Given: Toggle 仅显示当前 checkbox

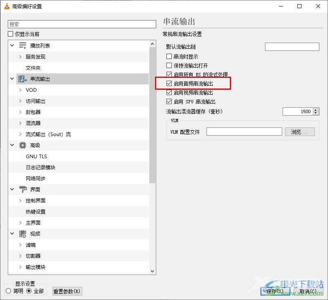Looking at the screenshot, I should click(x=11, y=34).
